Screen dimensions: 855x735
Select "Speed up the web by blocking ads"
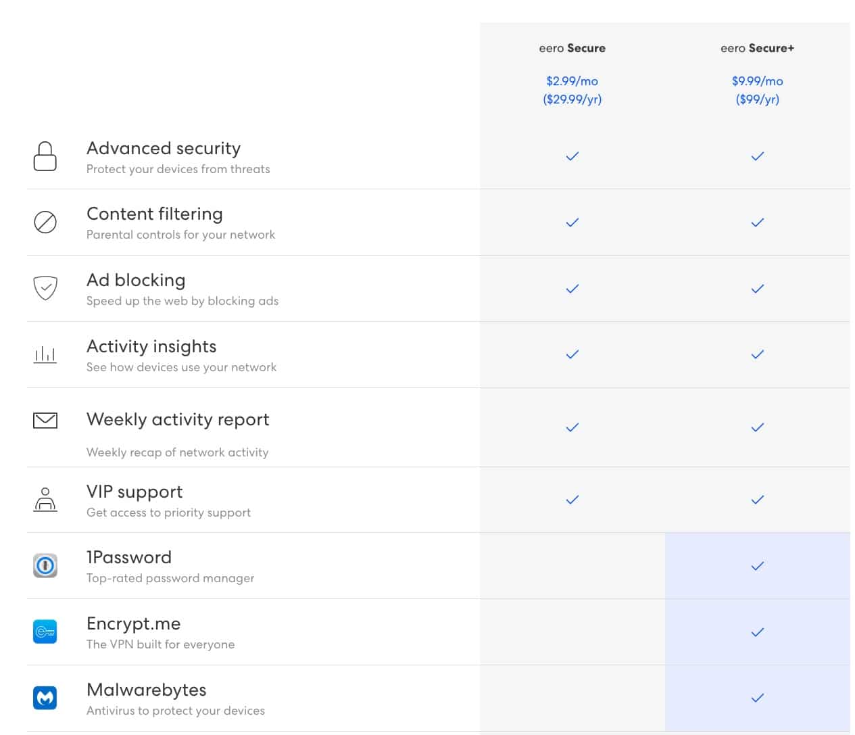pyautogui.click(x=182, y=301)
